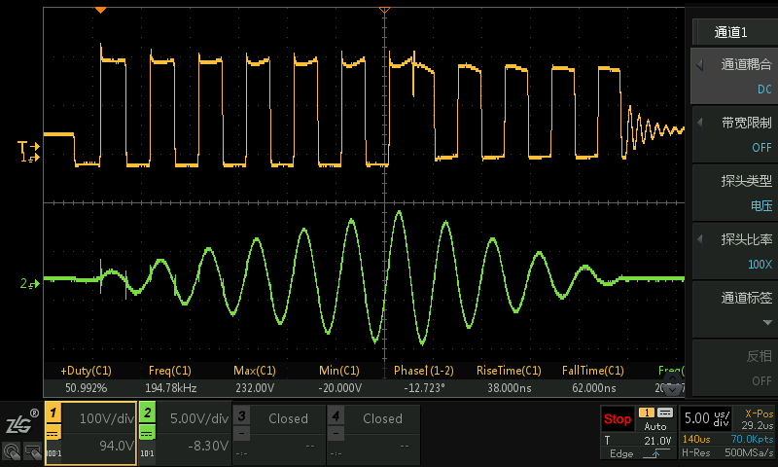This screenshot has width=778, height=467.
Task: Click the channel 1 ground level marker
Action: coord(30,157)
